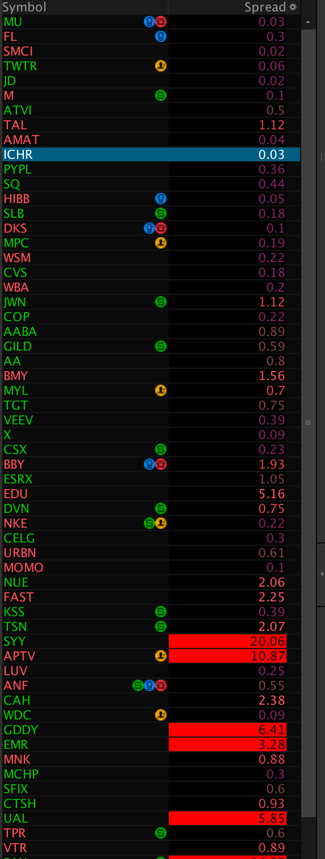Click the yellow icon on NKE row
The image size is (325, 859).
(161, 524)
